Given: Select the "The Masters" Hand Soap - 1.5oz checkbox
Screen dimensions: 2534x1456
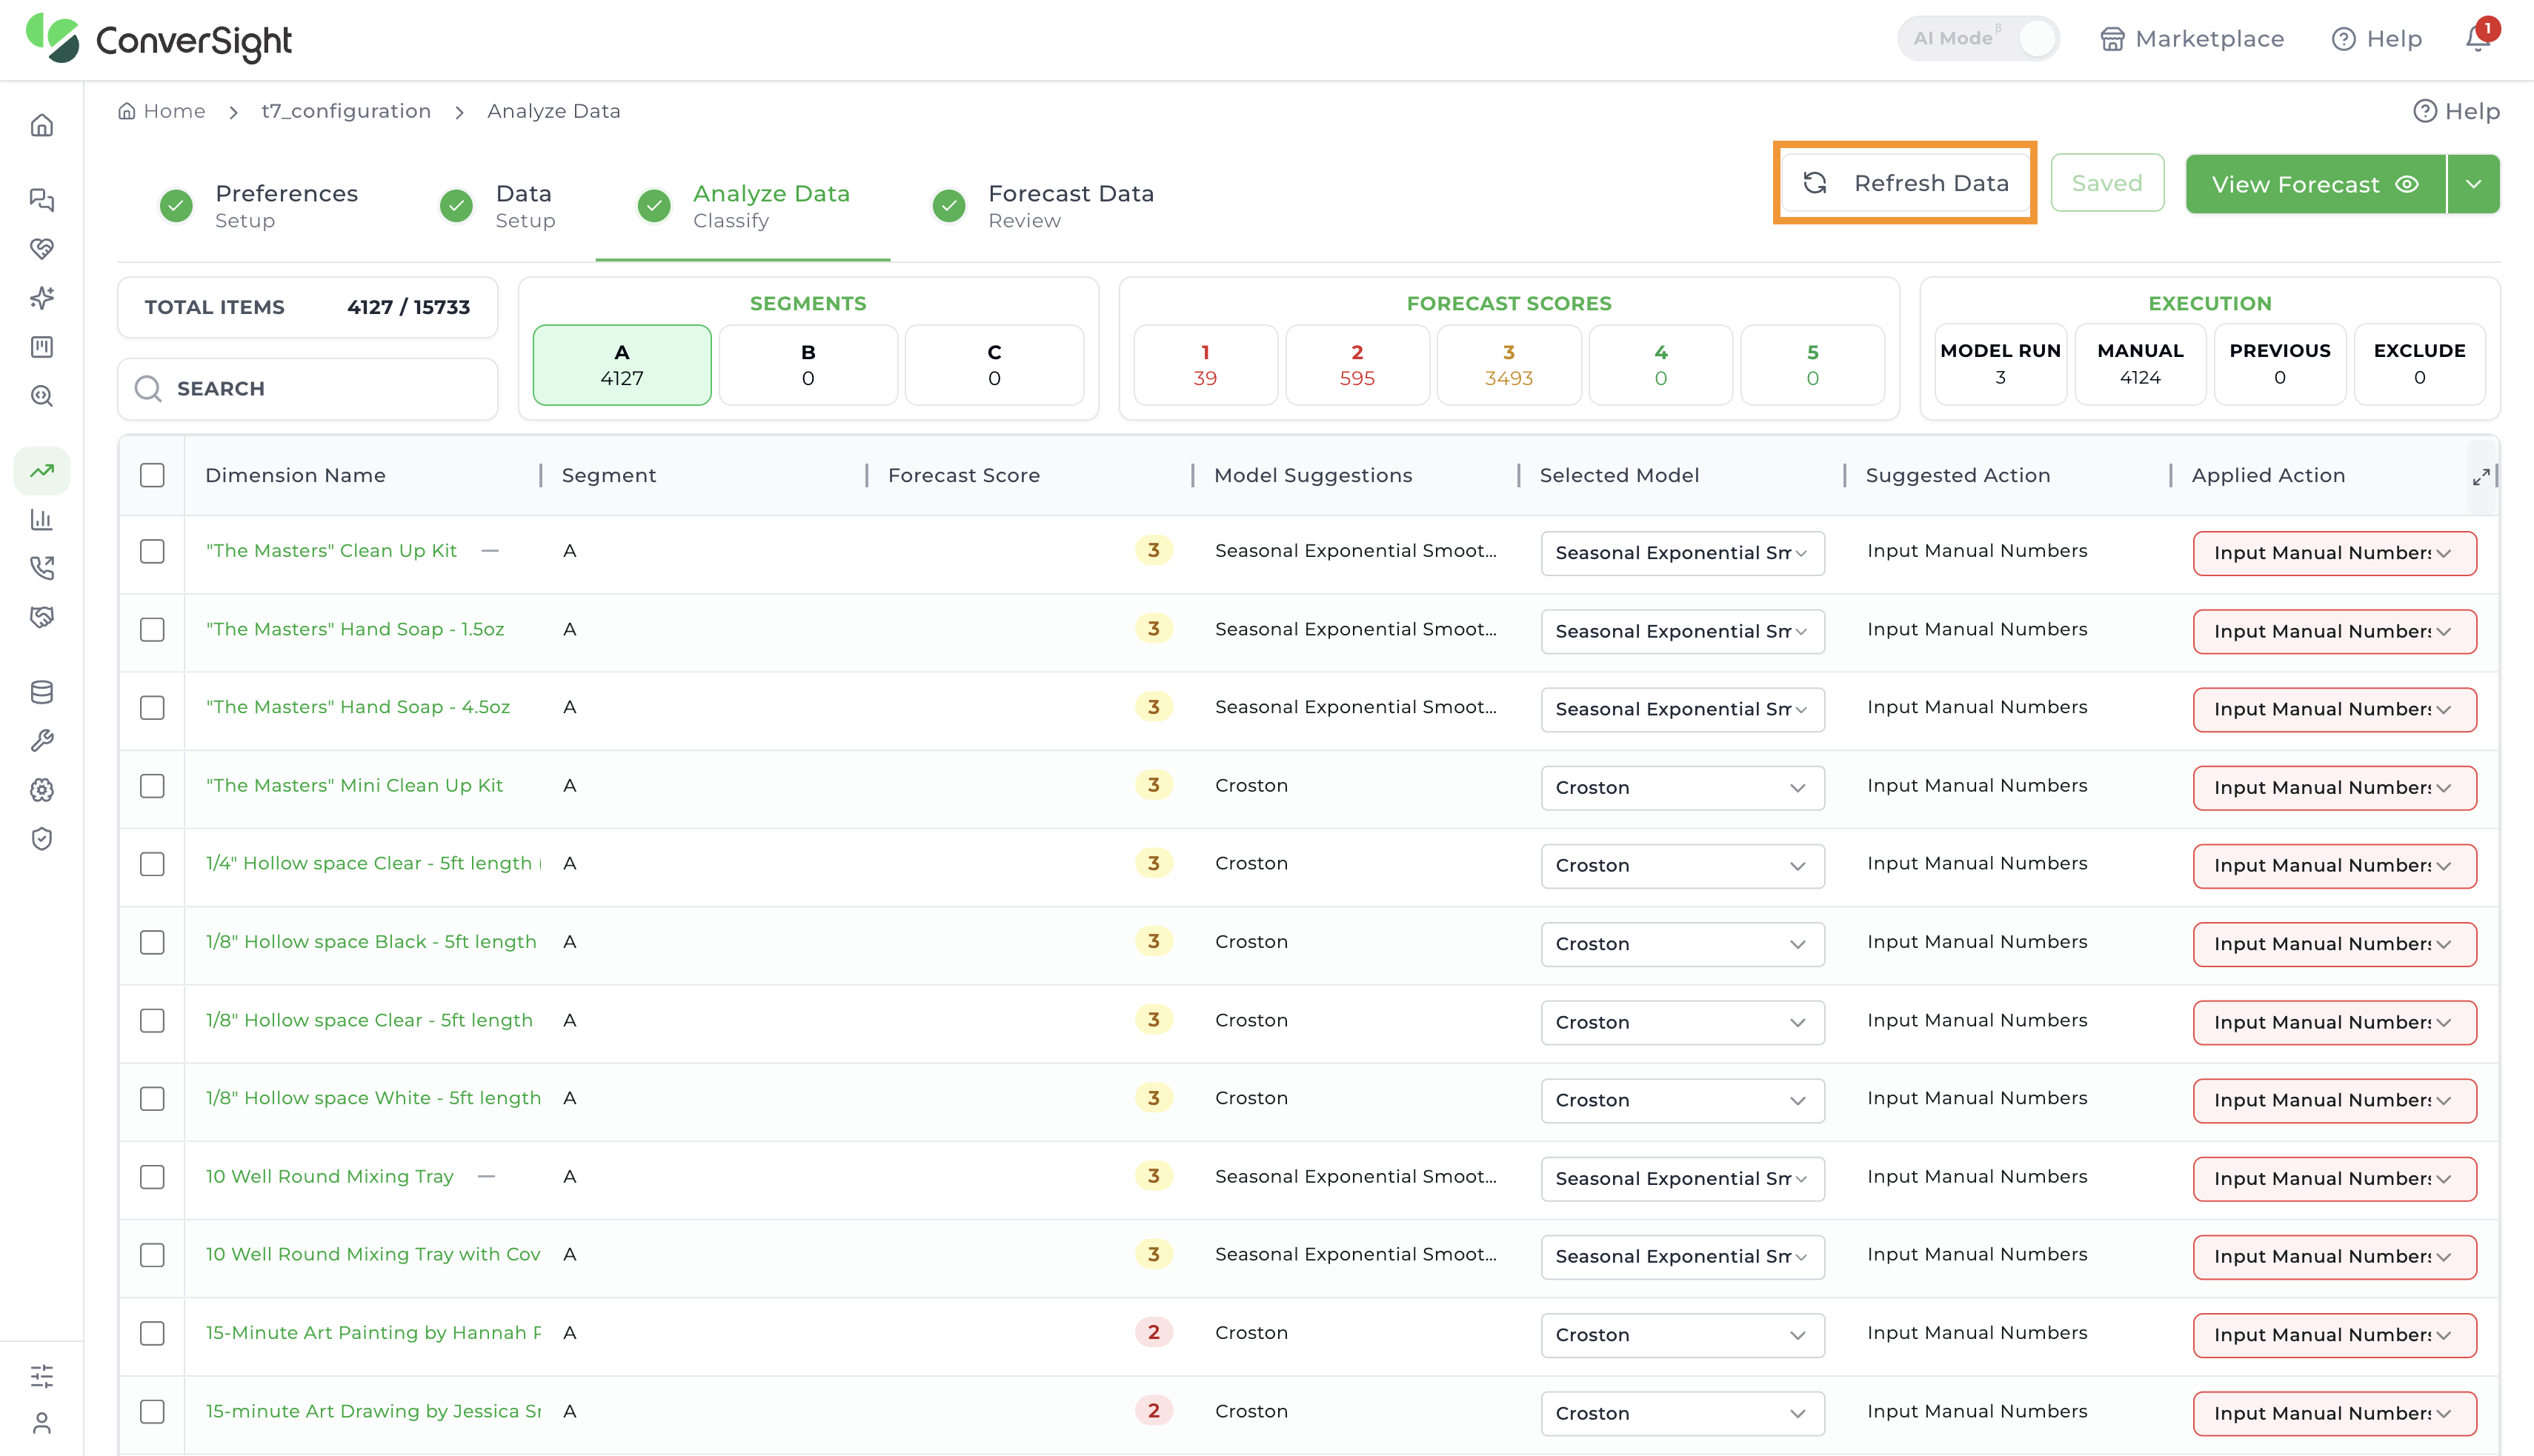Looking at the screenshot, I should click(152, 629).
